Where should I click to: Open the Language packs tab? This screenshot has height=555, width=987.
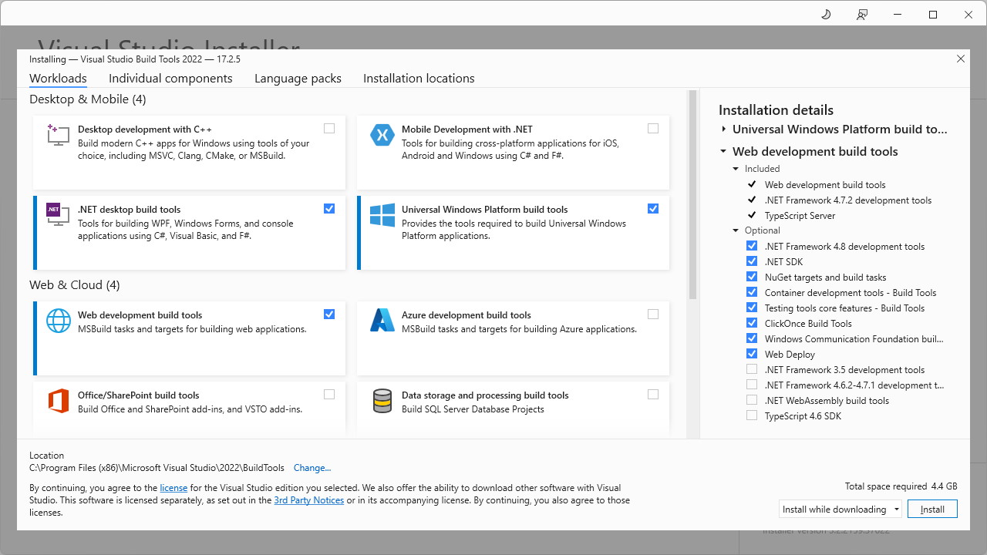click(x=298, y=79)
